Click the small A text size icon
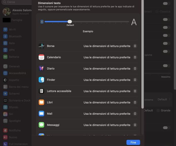 42,22
